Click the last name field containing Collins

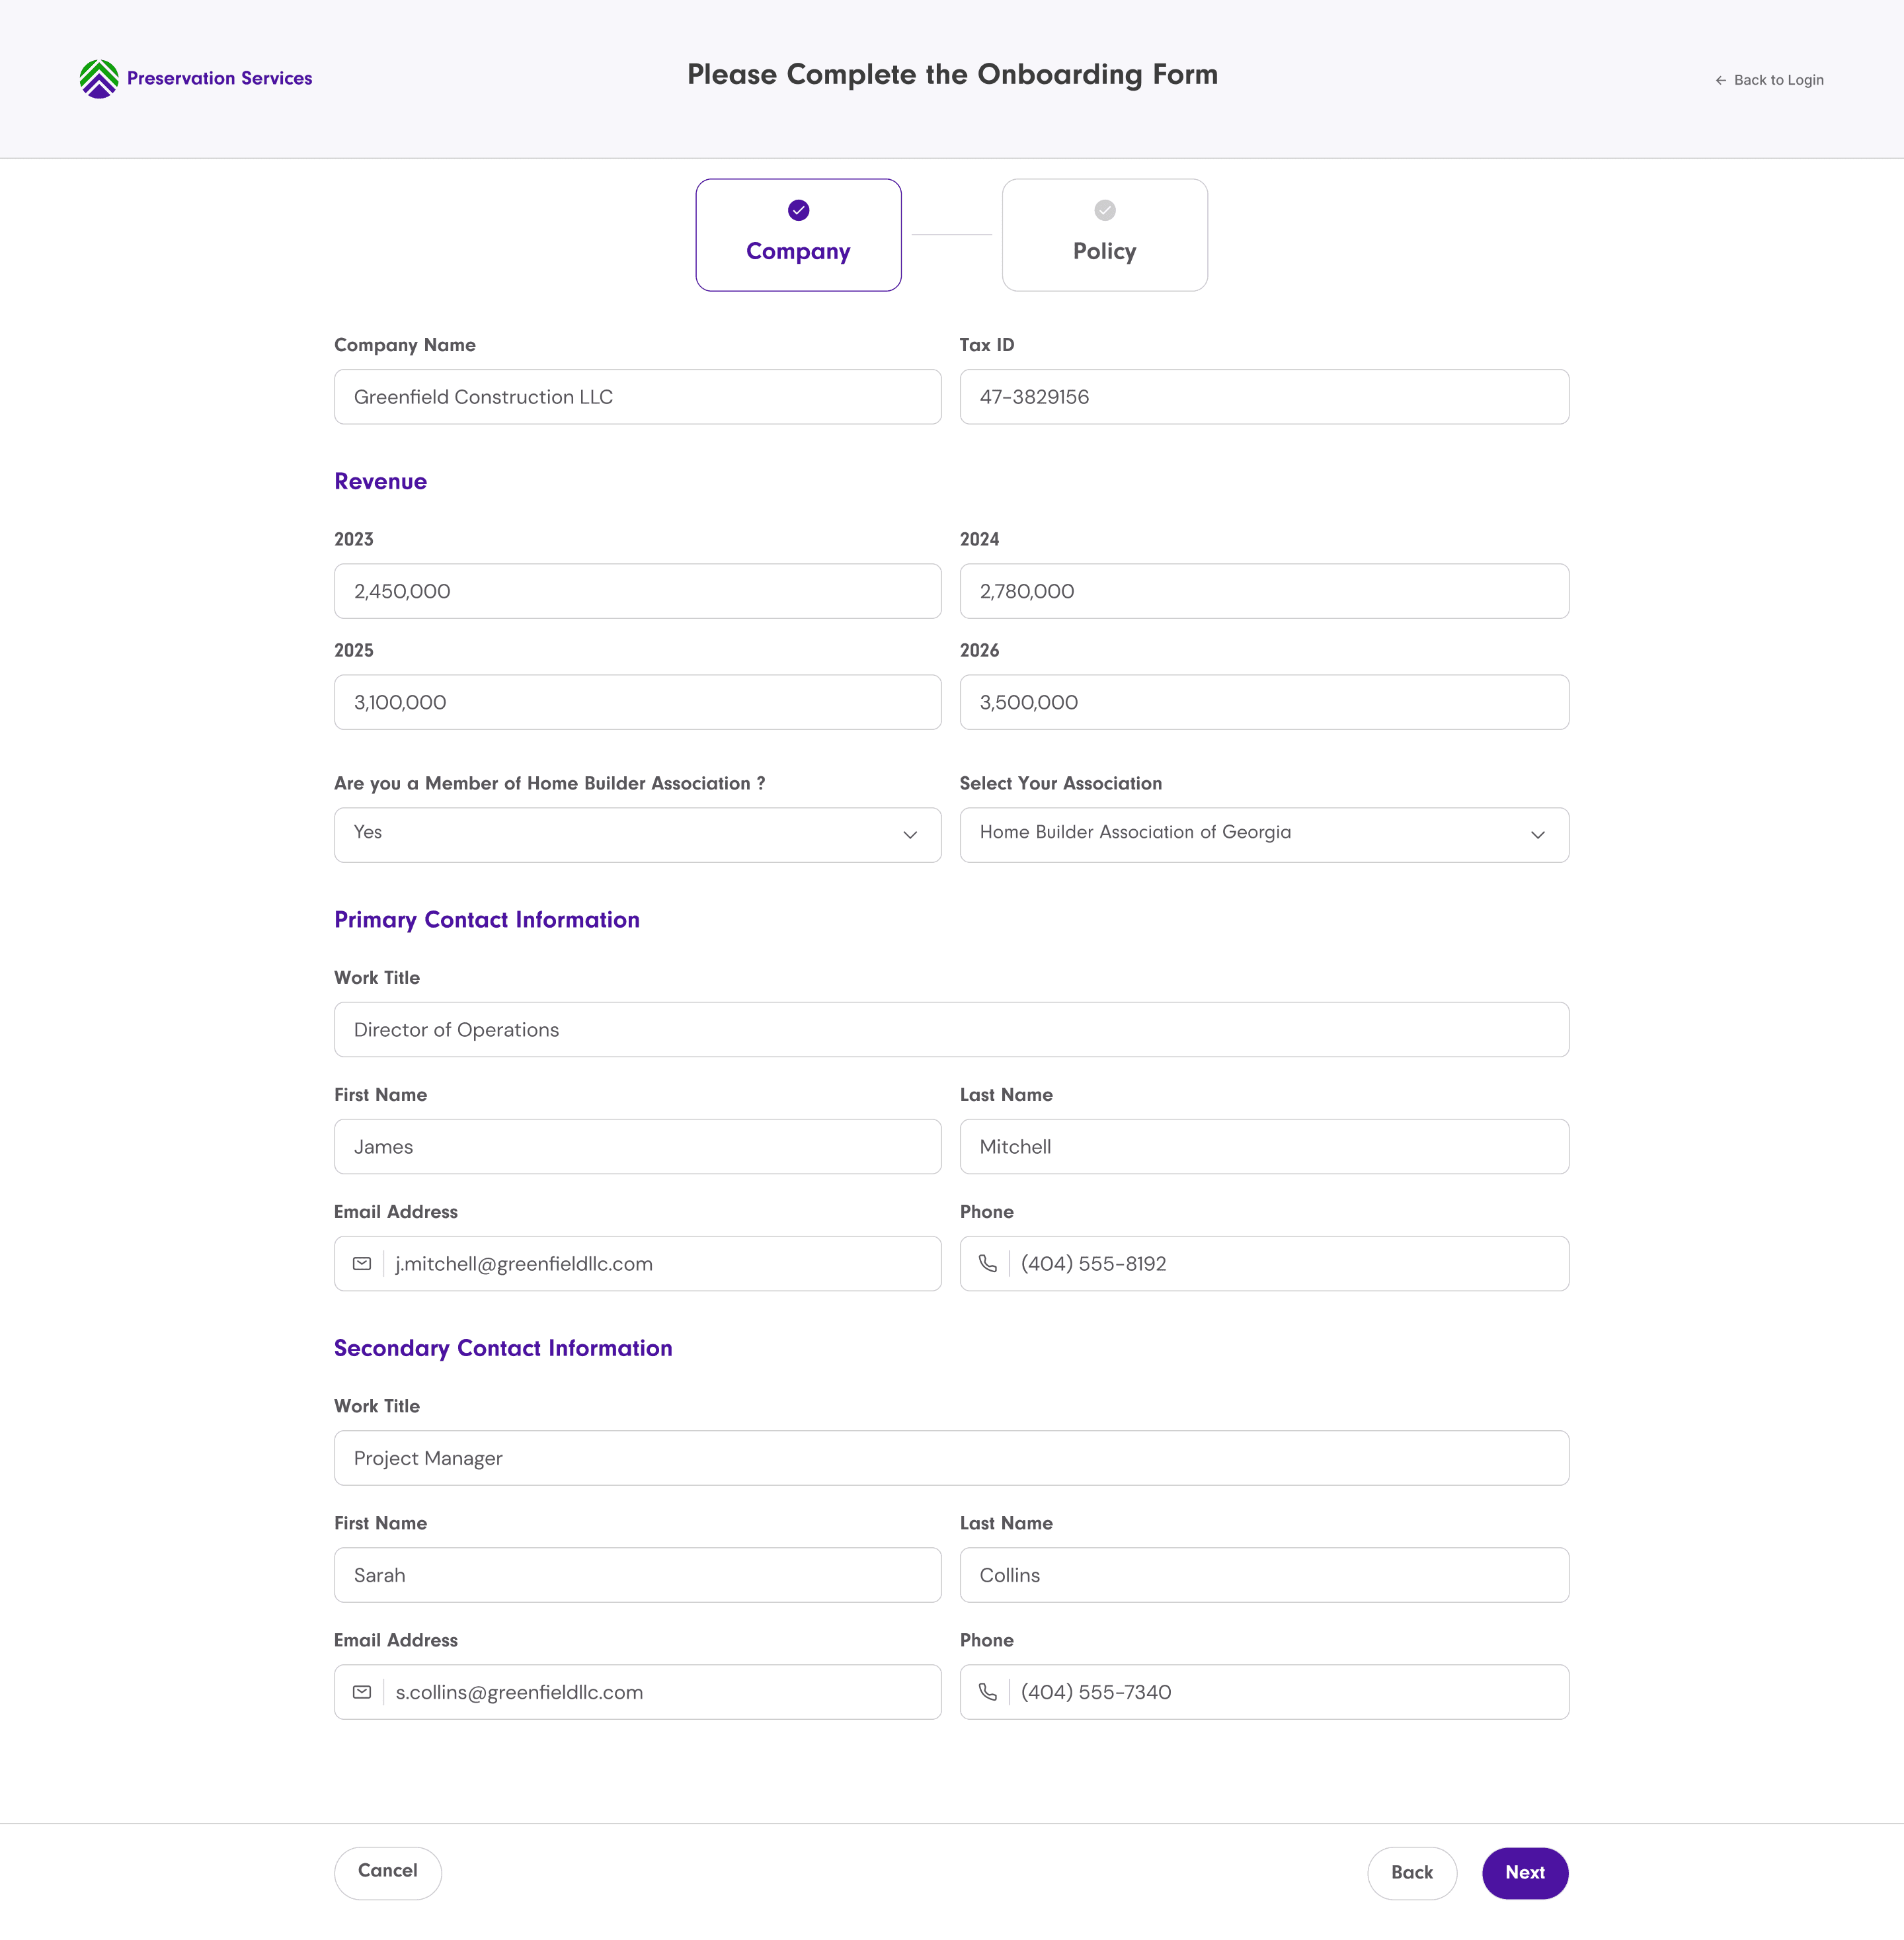[1264, 1575]
